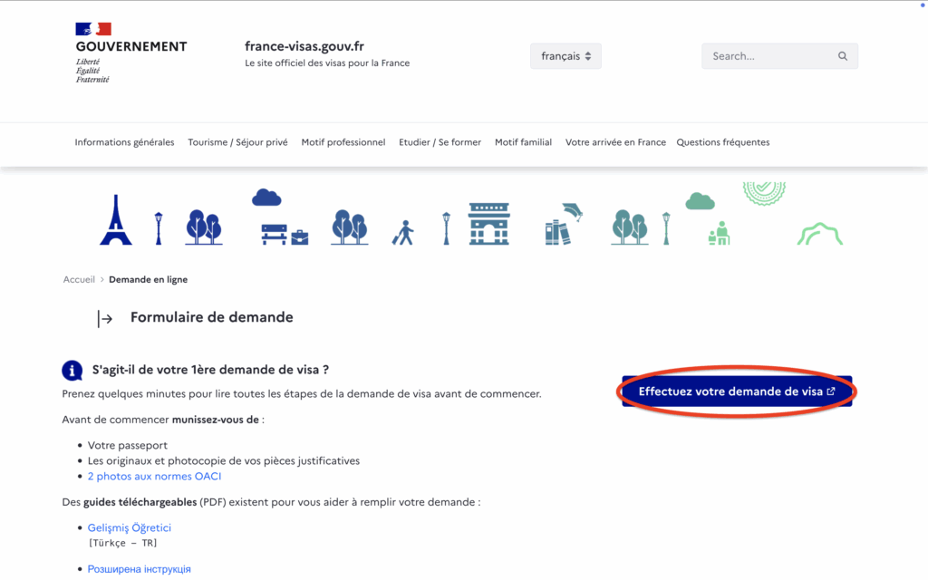Open the Tourisme / Séjour privé menu
Image resolution: width=928 pixels, height=580 pixels.
(237, 142)
